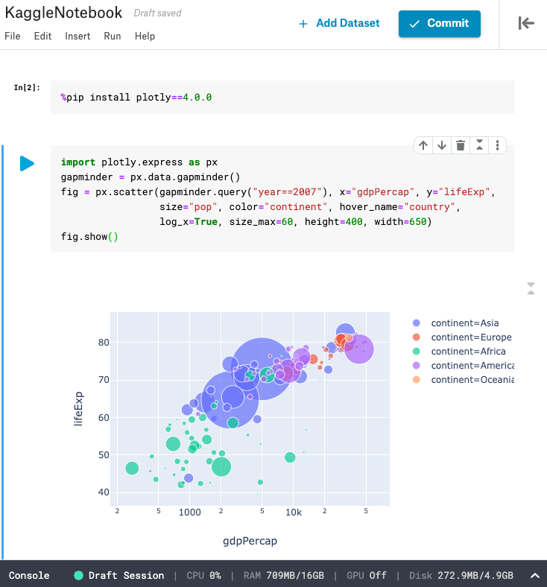The height and width of the screenshot is (587, 547).
Task: Delete cell using the trash icon
Action: [x=461, y=145]
